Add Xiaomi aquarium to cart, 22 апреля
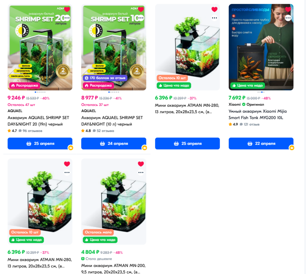 coord(261,143)
